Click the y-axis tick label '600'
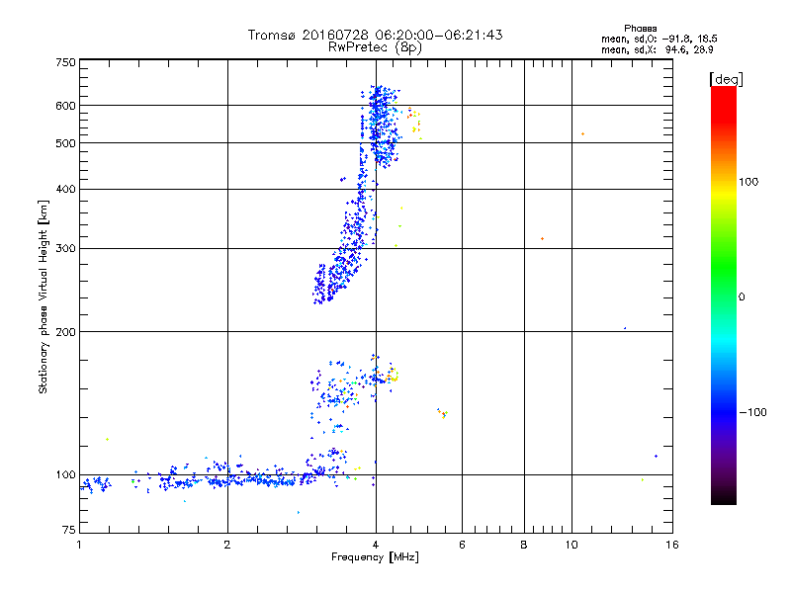Viewport: 791px width, 593px height. click(65, 106)
